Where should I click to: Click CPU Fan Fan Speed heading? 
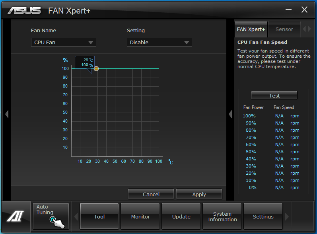(262, 42)
